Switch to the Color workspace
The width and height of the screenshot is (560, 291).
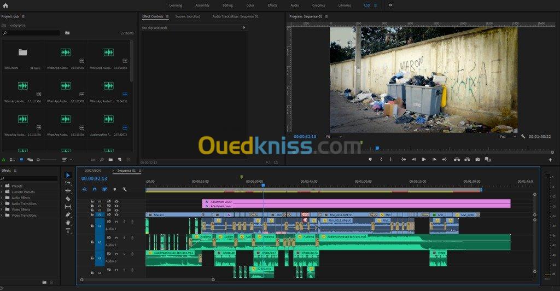click(250, 5)
